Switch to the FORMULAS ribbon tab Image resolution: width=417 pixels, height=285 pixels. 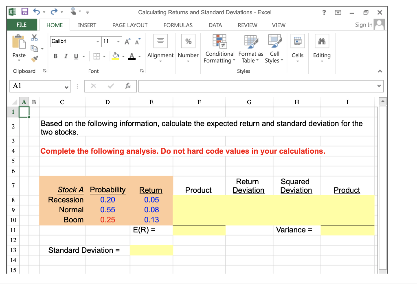pyautogui.click(x=178, y=25)
